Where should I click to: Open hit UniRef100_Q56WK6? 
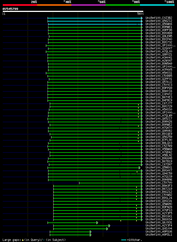pyautogui.click(x=159, y=24)
